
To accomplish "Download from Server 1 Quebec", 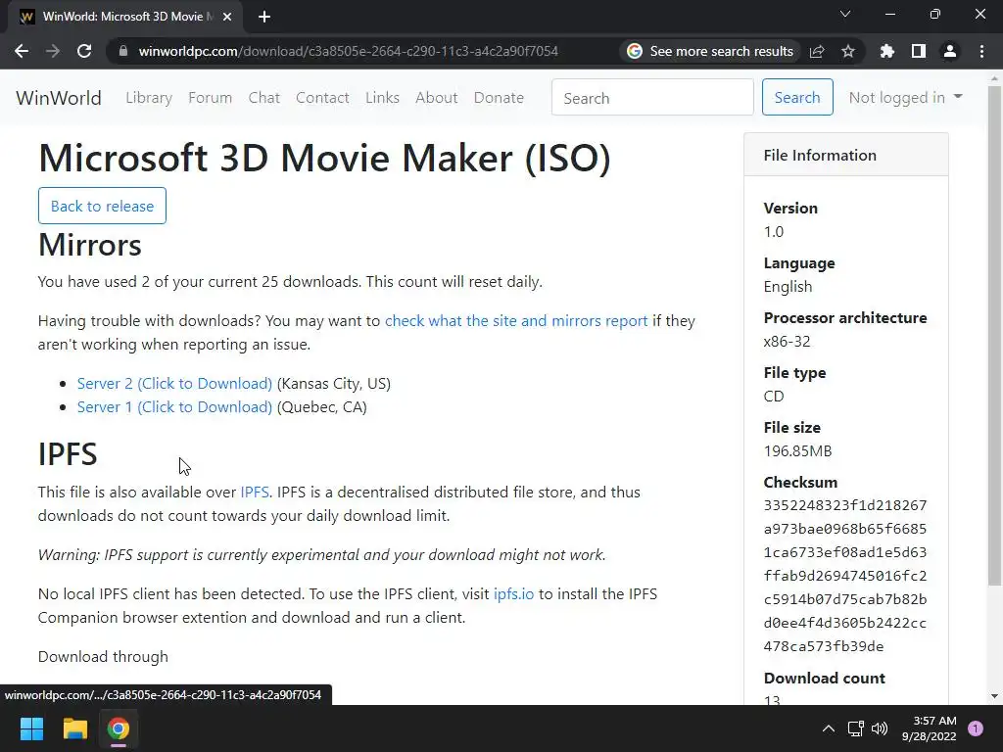I will (x=174, y=407).
